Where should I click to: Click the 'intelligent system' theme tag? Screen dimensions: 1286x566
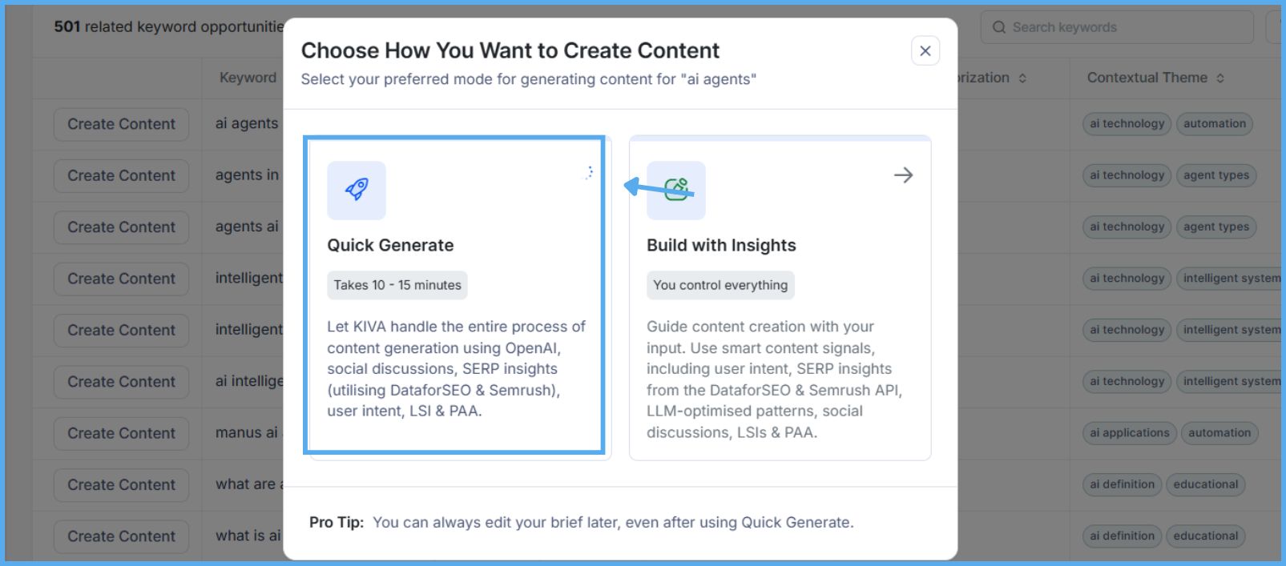click(1229, 278)
